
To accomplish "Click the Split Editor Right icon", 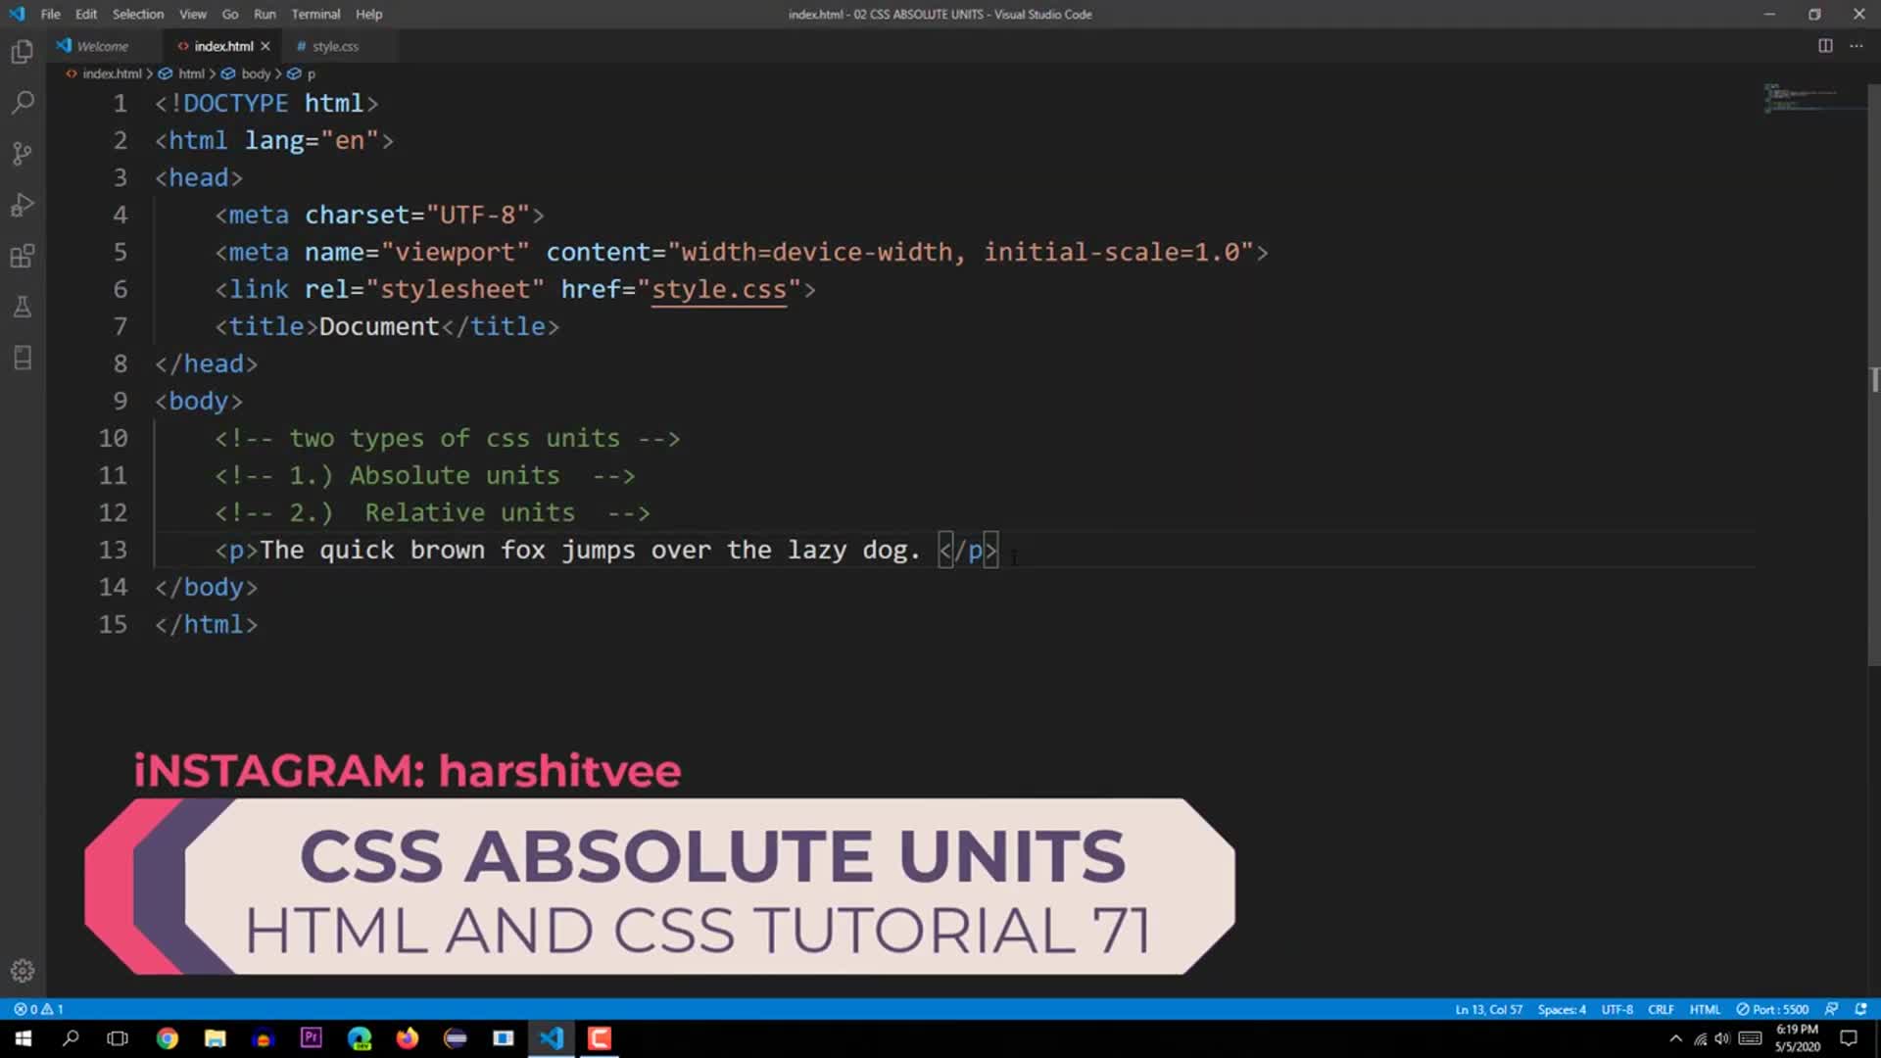I will 1825,46.
